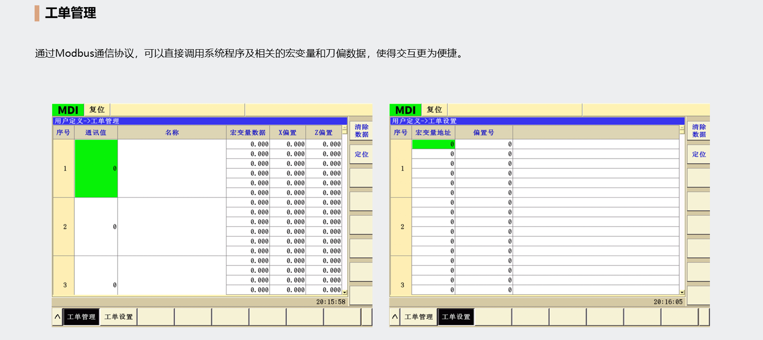Click scroll-up arrow of the 工单设置 table
This screenshot has height=340, width=763.
(x=682, y=128)
